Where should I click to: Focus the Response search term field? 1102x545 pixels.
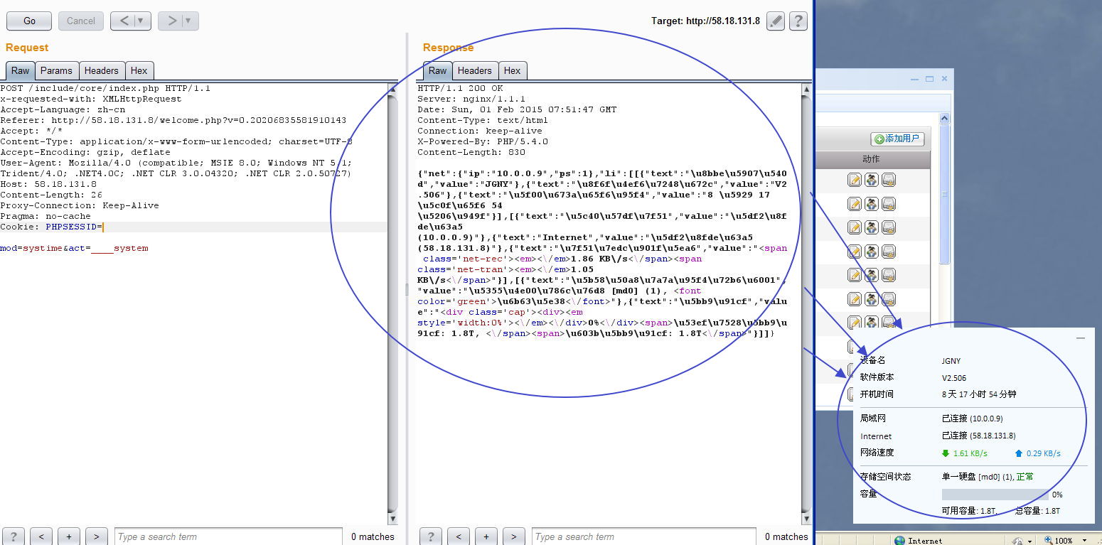click(x=644, y=536)
